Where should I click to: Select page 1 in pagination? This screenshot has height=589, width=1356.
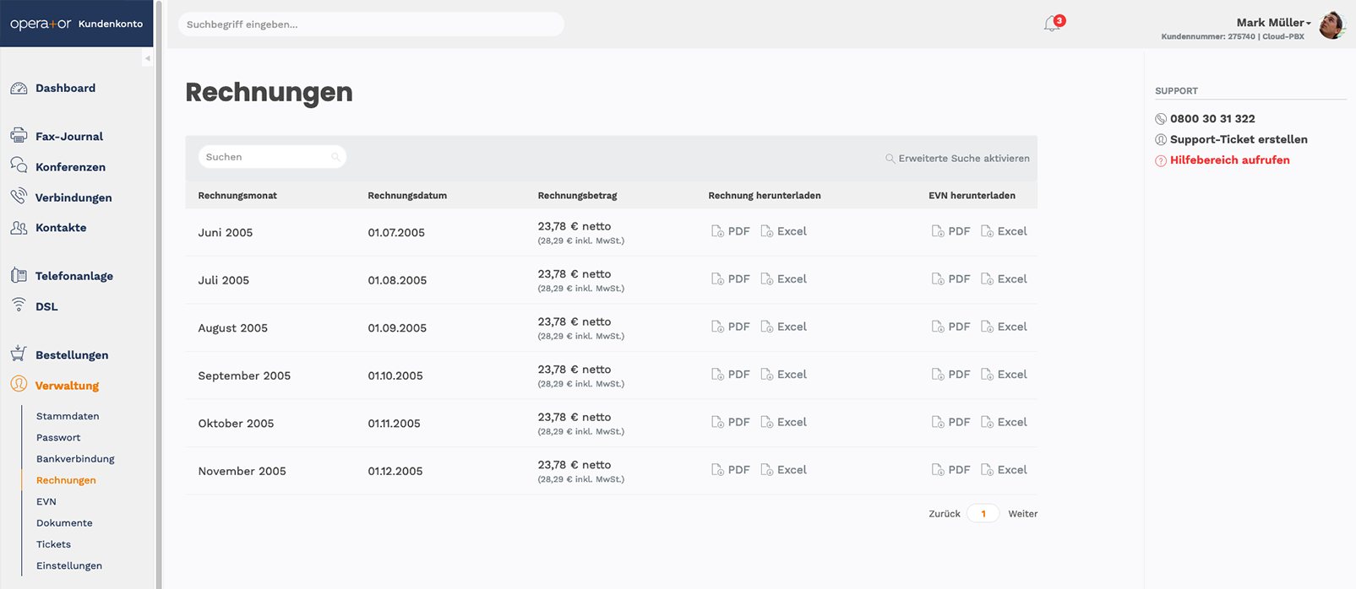click(983, 514)
